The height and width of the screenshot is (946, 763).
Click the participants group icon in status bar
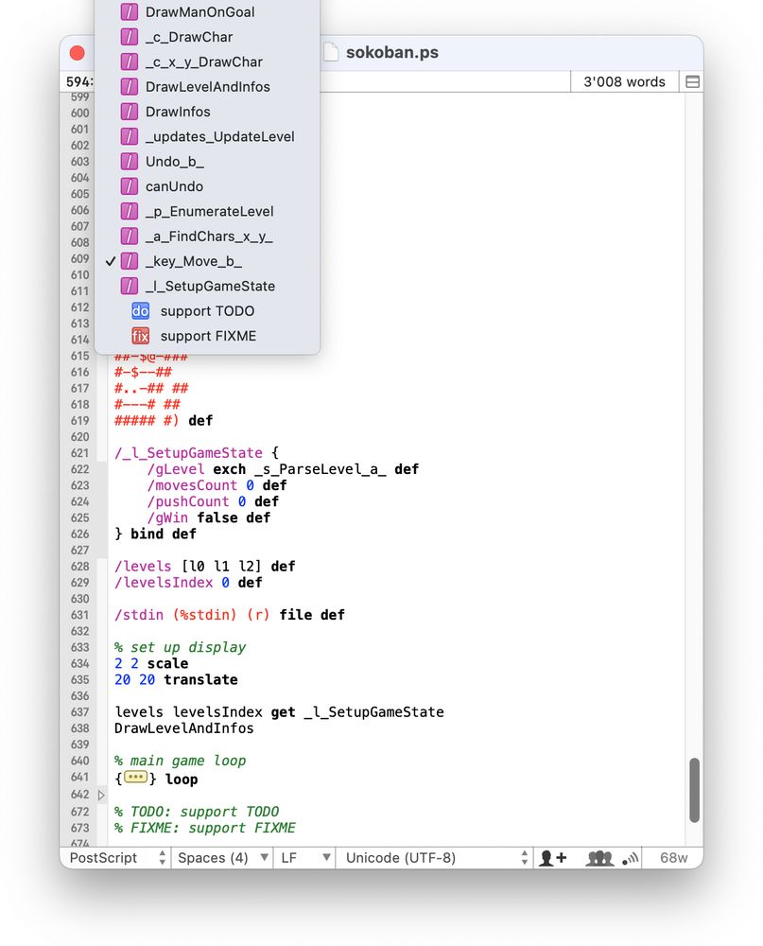598,857
